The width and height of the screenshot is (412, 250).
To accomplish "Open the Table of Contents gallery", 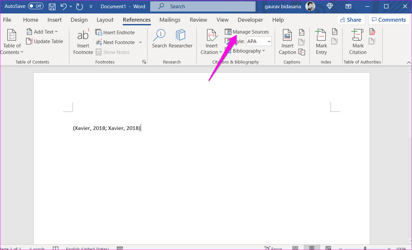I will click(x=12, y=42).
